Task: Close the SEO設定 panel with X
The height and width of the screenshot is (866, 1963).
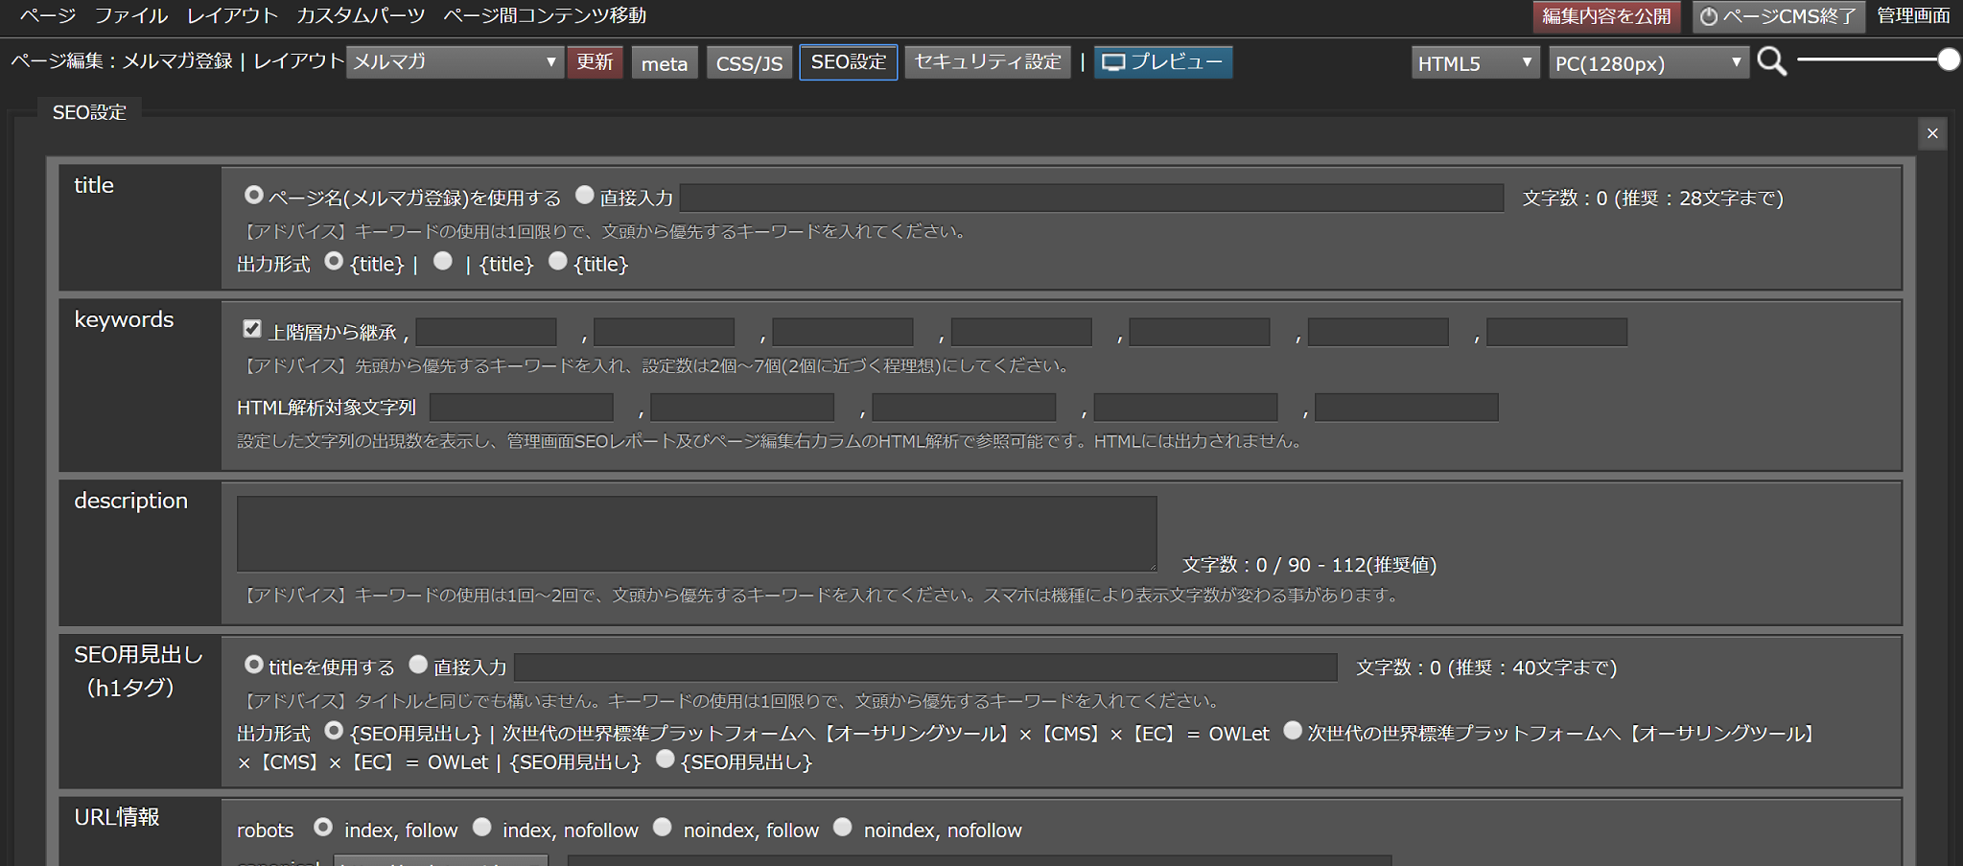Action: [1932, 133]
